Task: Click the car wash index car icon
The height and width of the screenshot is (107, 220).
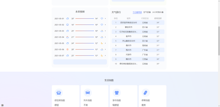Action: coord(88,92)
